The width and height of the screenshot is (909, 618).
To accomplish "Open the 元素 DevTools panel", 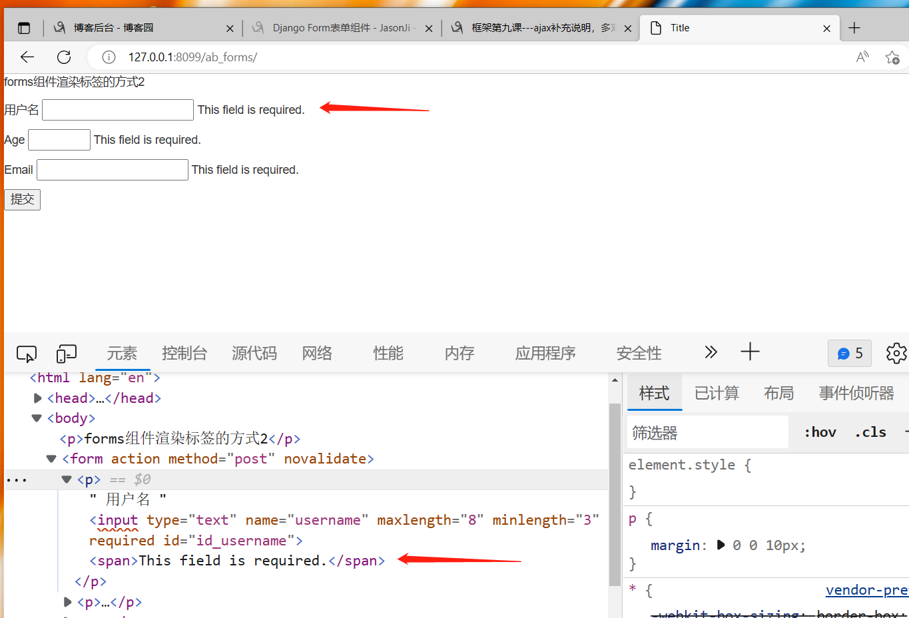I will click(x=123, y=354).
